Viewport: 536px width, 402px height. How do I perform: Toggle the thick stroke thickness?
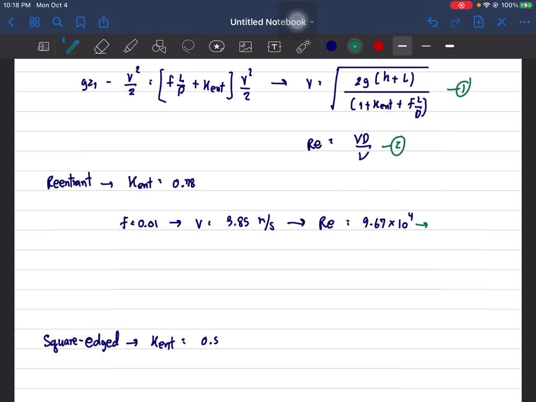tap(449, 46)
